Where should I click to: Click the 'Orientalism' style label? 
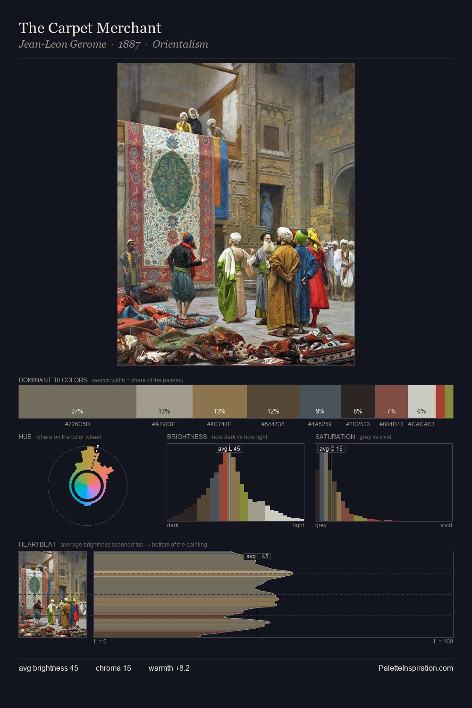coord(180,44)
